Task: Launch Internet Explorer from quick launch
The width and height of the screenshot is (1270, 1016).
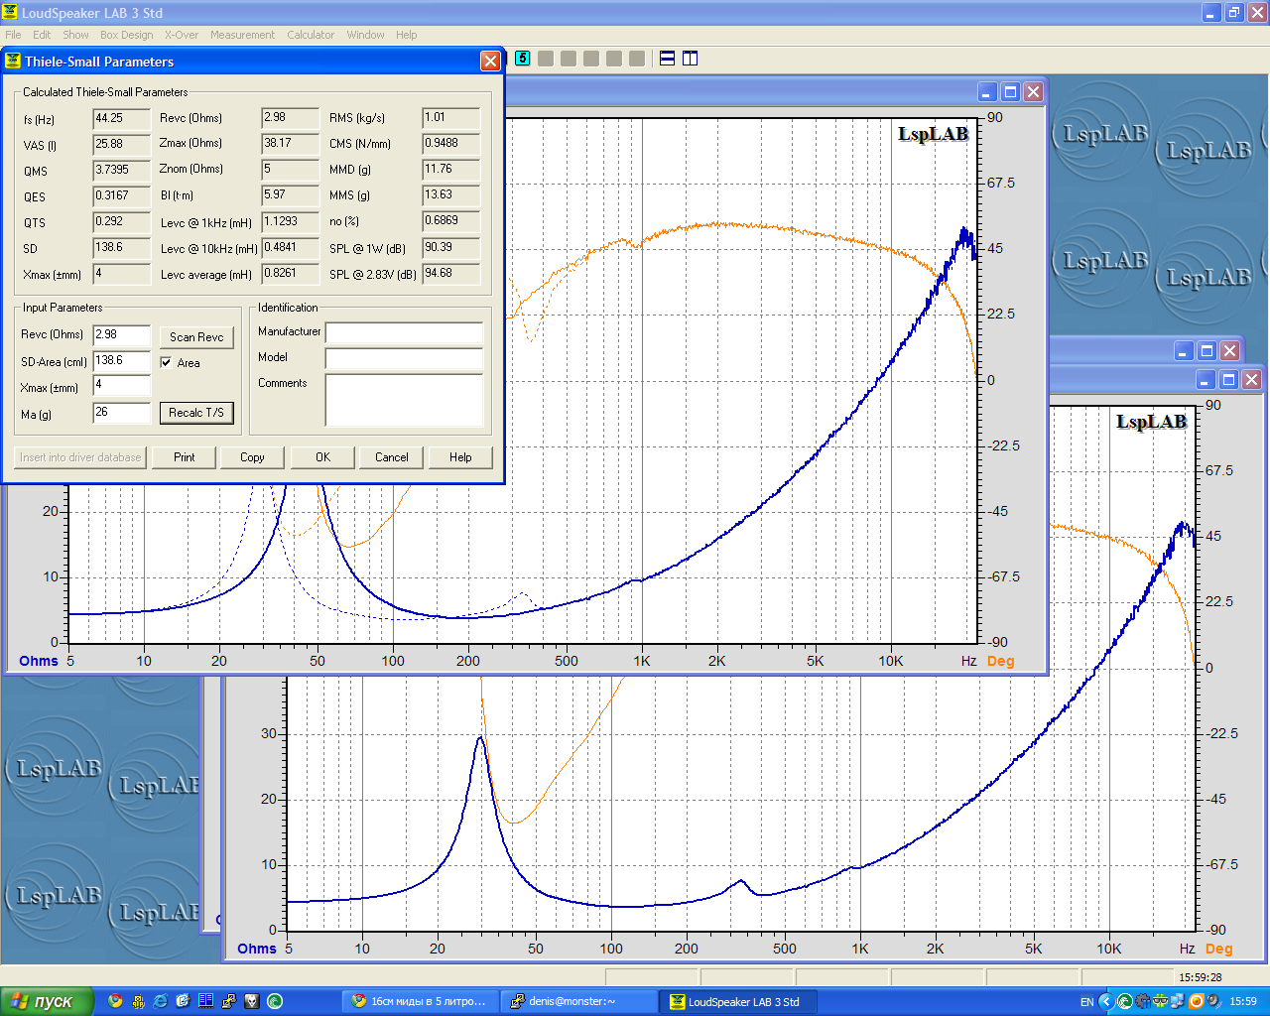Action: coord(161,1001)
